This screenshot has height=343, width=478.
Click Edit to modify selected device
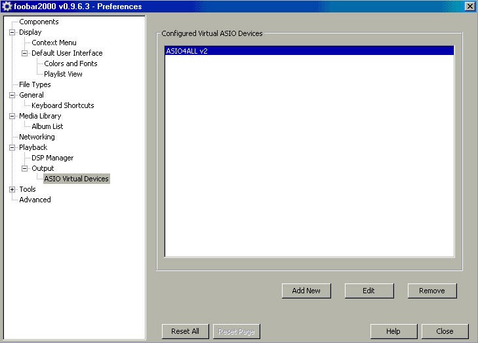tap(369, 291)
